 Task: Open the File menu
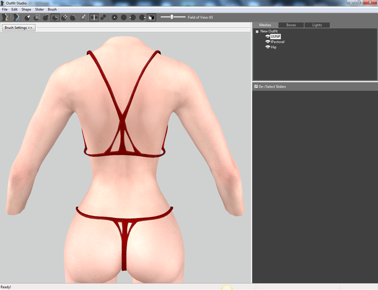[x=5, y=10]
